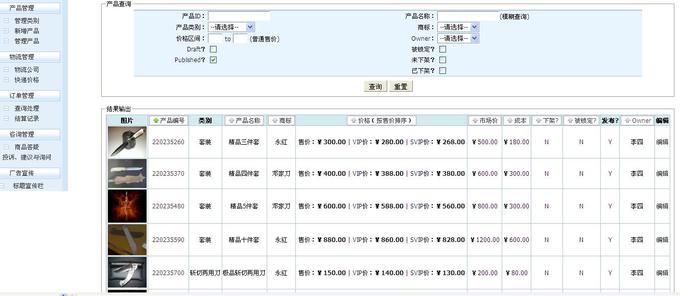Sort by 被锁定? column

[581, 121]
